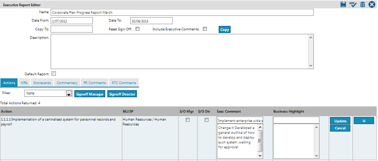Toggle S/O Dir checkbox for action 1.1.1.1
378x161 pixels.
pos(206,120)
